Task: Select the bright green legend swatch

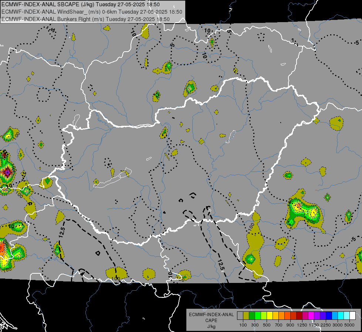Action: (258, 316)
